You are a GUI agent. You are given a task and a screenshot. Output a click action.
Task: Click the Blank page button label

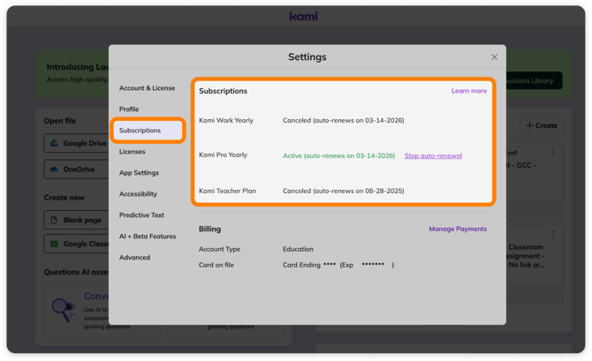tap(82, 220)
